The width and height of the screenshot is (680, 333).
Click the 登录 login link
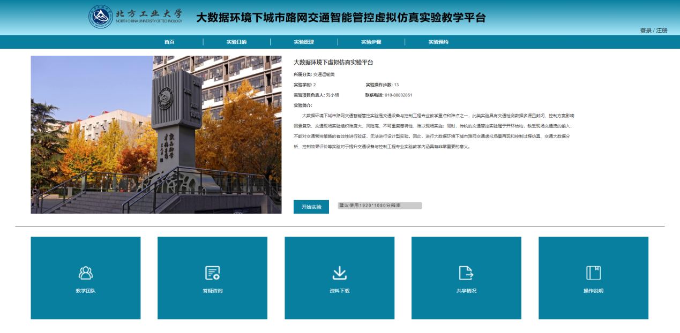pyautogui.click(x=645, y=31)
